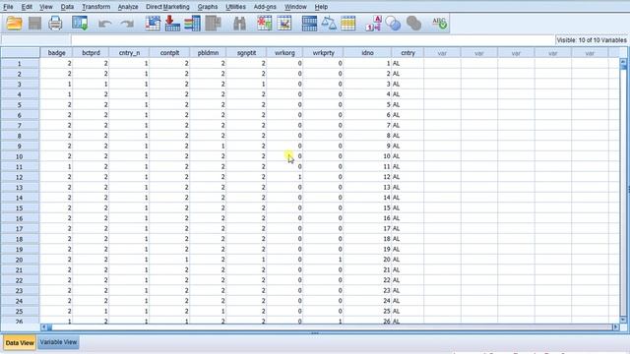The height and width of the screenshot is (354, 630).
Task: Open the Variables info icon
Action: 193,24
